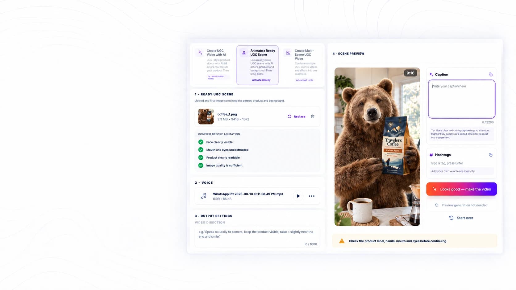Click the hash symbol icon beside Hashtags
Screen dimensions: 516x290
pyautogui.click(x=431, y=155)
